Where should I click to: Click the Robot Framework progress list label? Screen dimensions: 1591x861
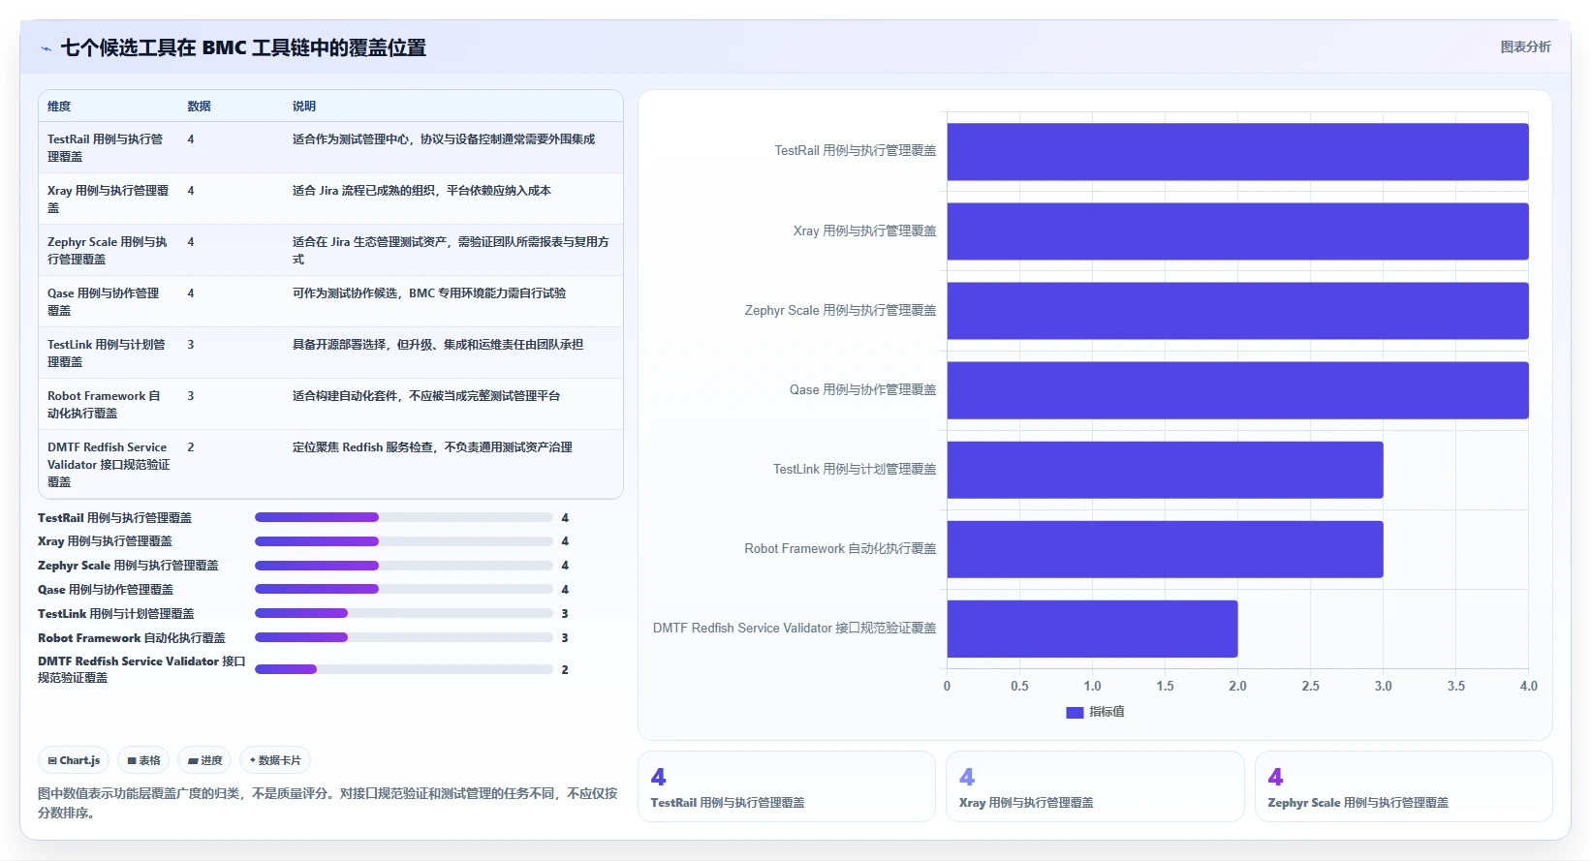click(x=132, y=638)
